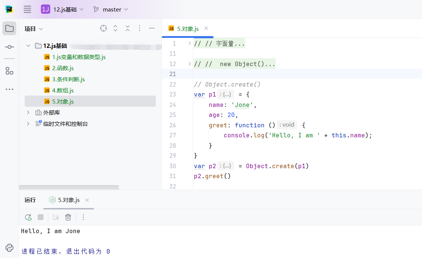Collapse the 12.js基础 root folder

coord(28,46)
